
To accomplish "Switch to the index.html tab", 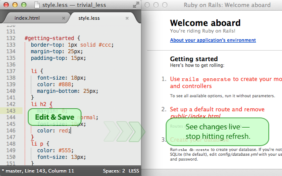I will point(27,18).
